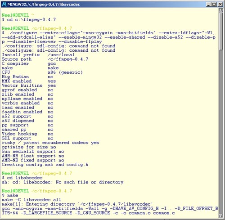
Task: Click the '$ make' command line
Action: point(10,195)
